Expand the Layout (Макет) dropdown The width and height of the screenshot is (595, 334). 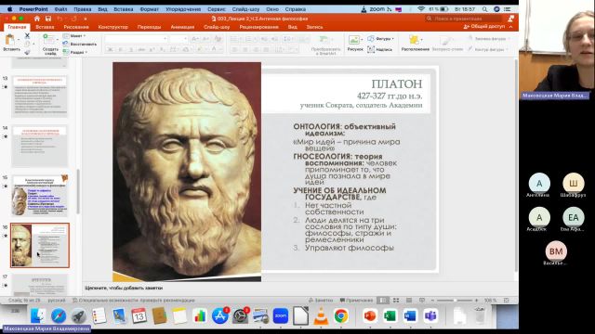pyautogui.click(x=85, y=35)
